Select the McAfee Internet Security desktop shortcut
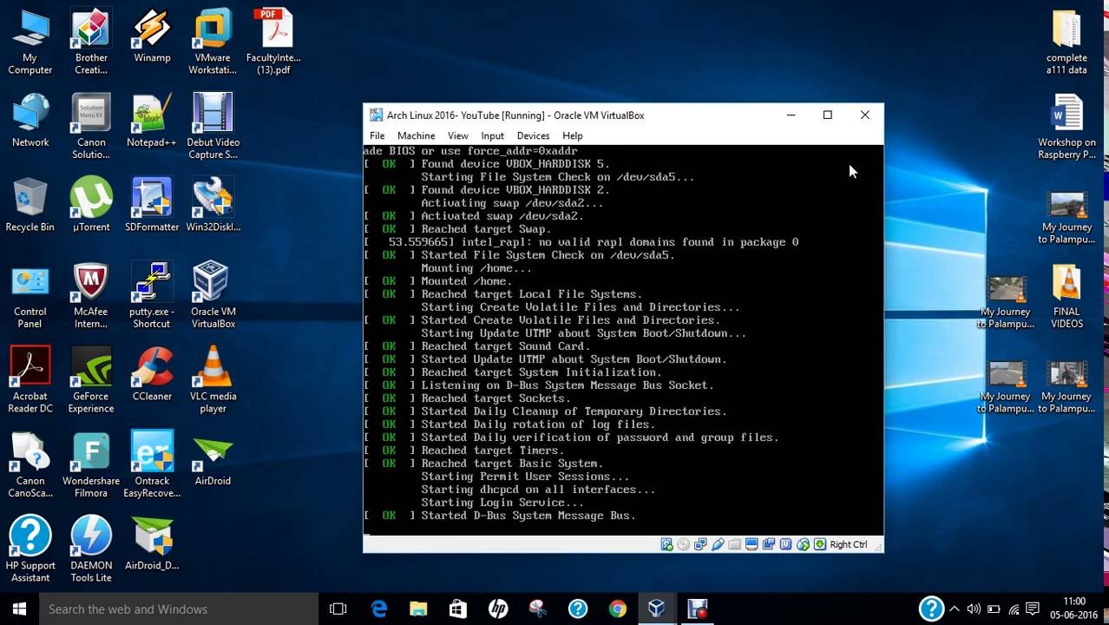This screenshot has height=625, width=1109. 91,296
